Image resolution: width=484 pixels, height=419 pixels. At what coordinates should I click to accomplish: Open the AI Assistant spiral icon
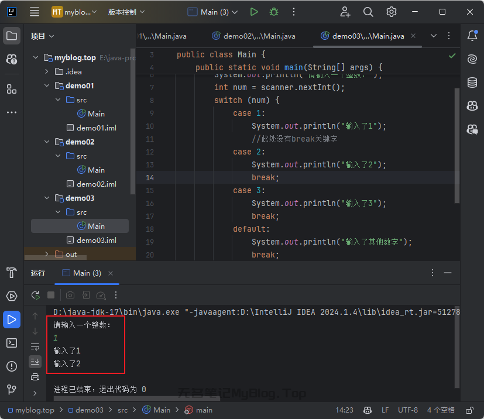pyautogui.click(x=472, y=59)
